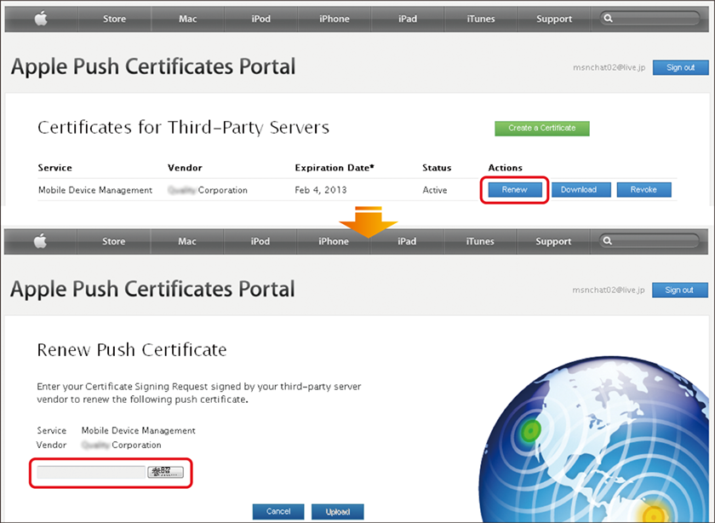Screen dimensions: 715x523
Task: Click the Apple logo on the Certificates list page
Action: tap(41, 19)
